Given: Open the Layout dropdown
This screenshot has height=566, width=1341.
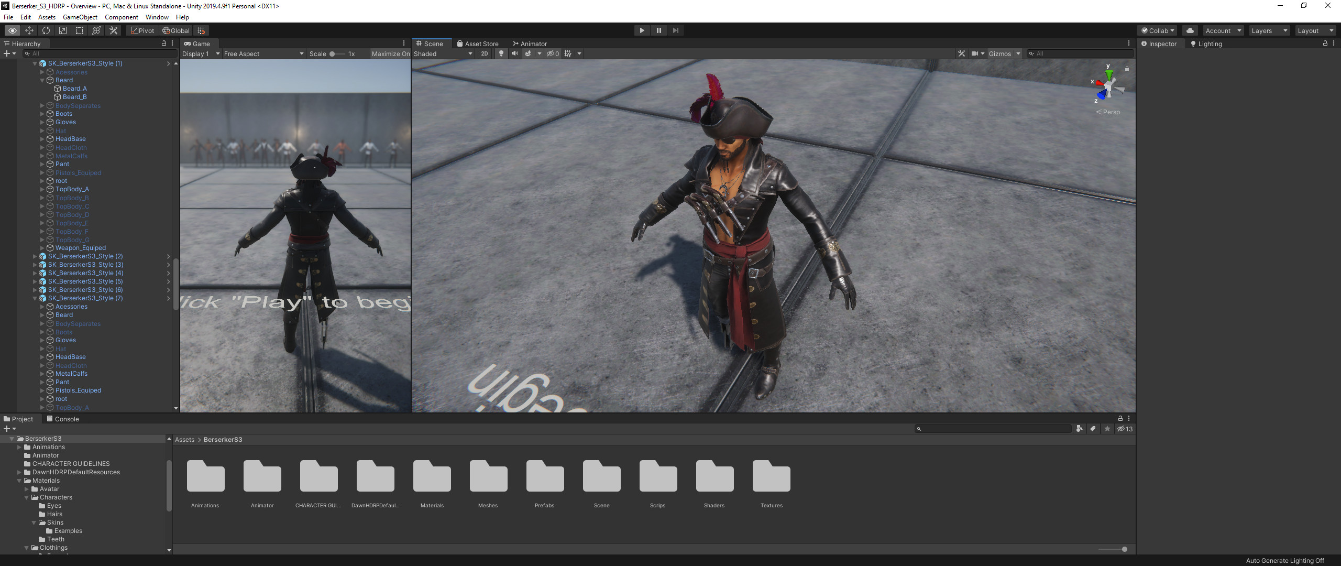Looking at the screenshot, I should [1315, 30].
